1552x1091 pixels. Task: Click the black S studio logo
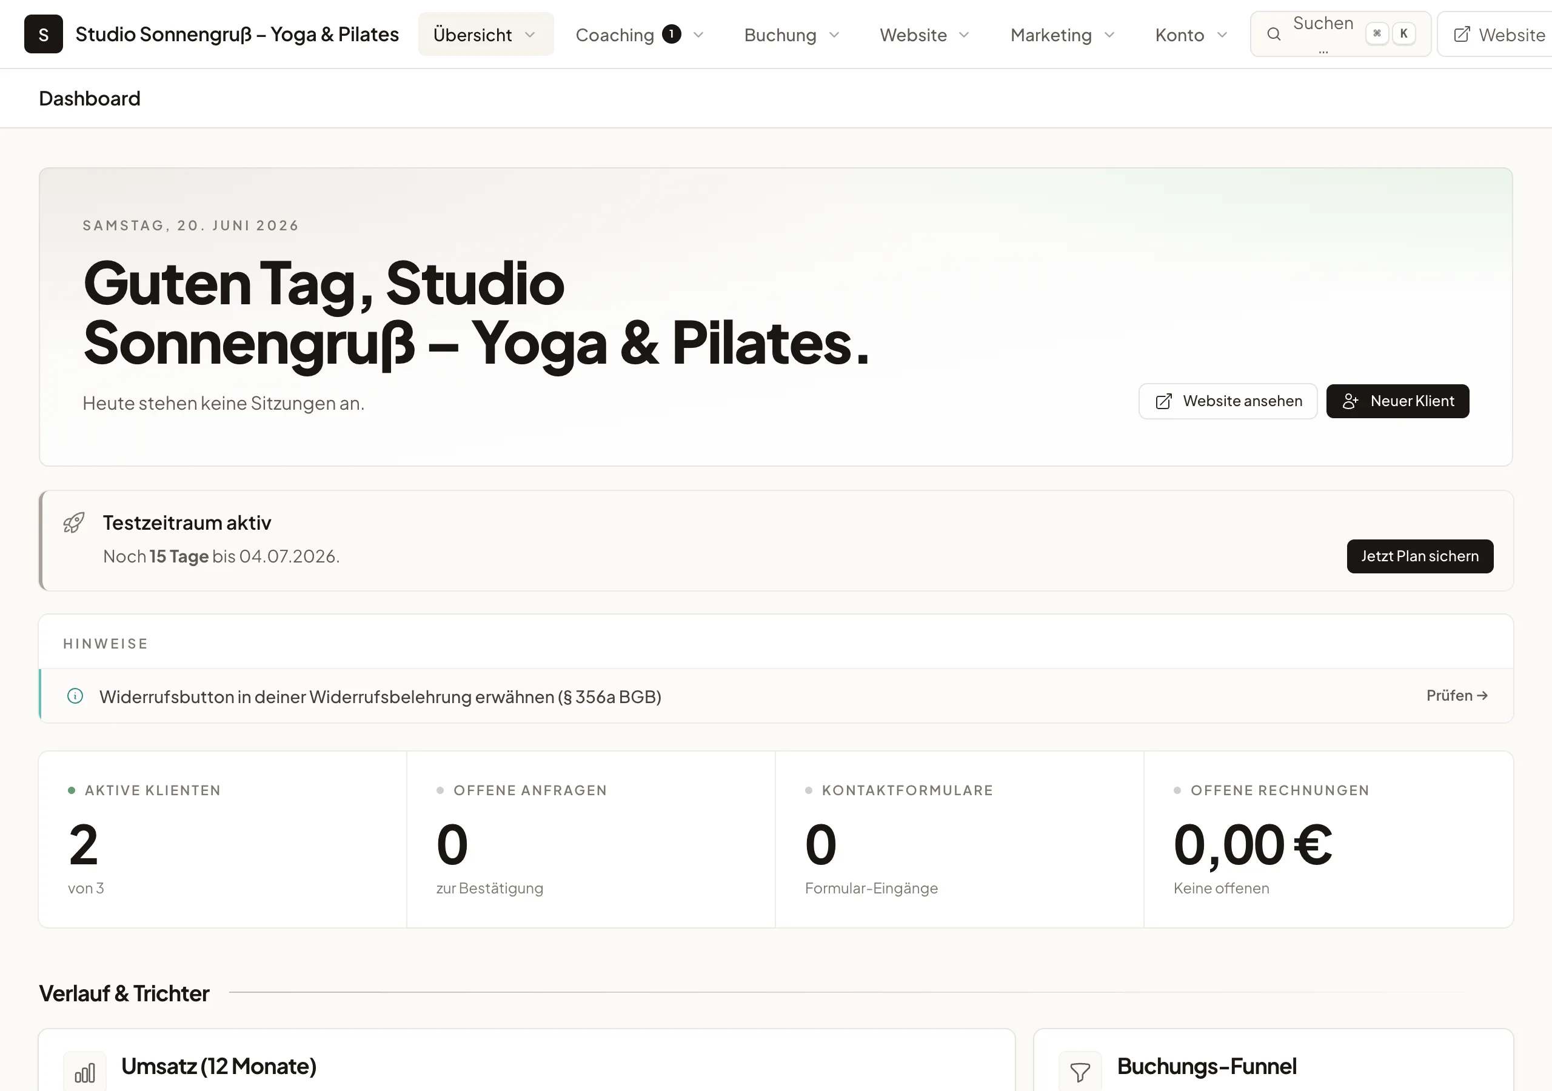click(x=43, y=34)
